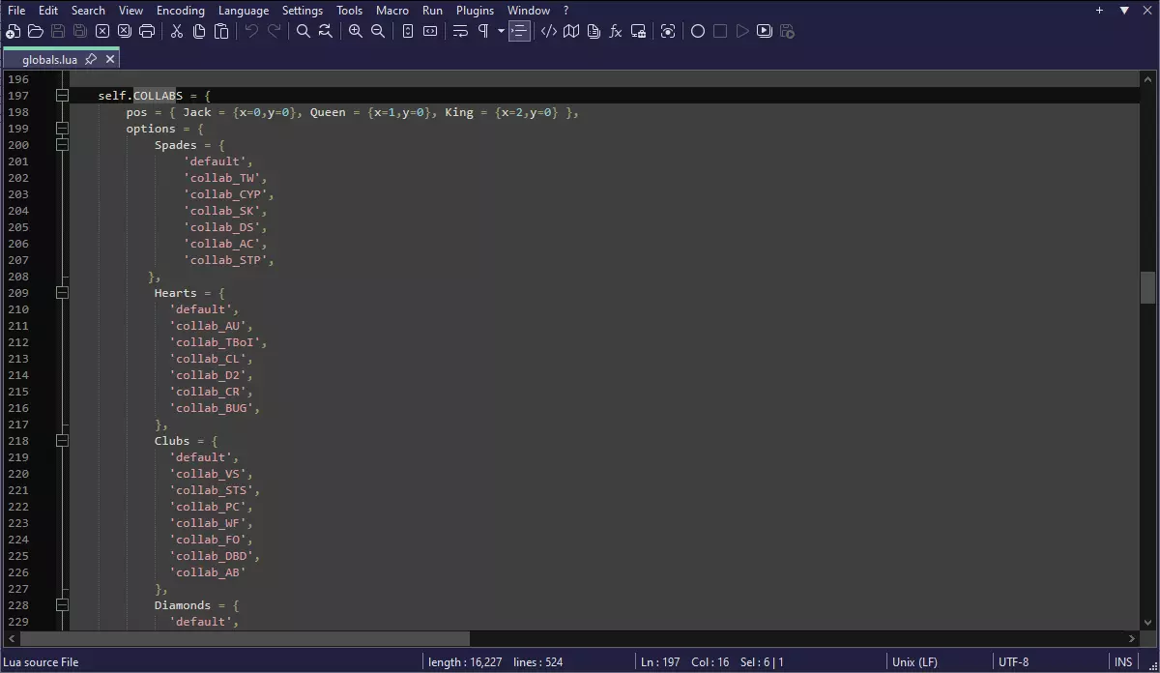
Task: Open the Edit menu
Action: pyautogui.click(x=48, y=10)
